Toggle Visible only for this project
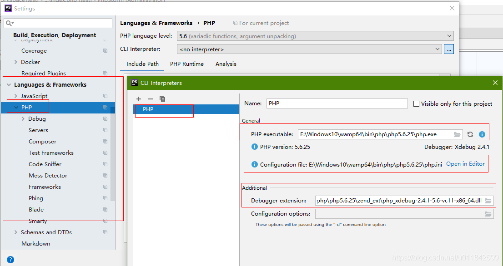Screen dimensions: 503x266 click(417, 103)
